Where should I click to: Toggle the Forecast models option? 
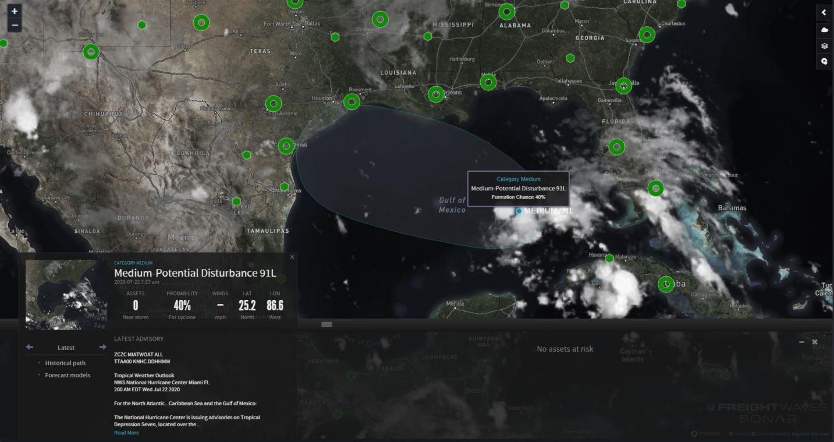click(x=68, y=375)
